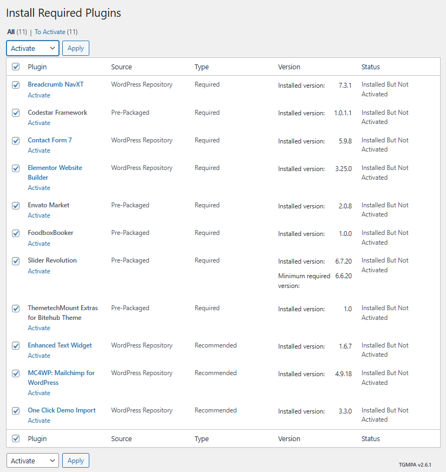Image resolution: width=446 pixels, height=472 pixels.
Task: Activate Slider Revolution via its Activate link
Action: pyautogui.click(x=39, y=271)
